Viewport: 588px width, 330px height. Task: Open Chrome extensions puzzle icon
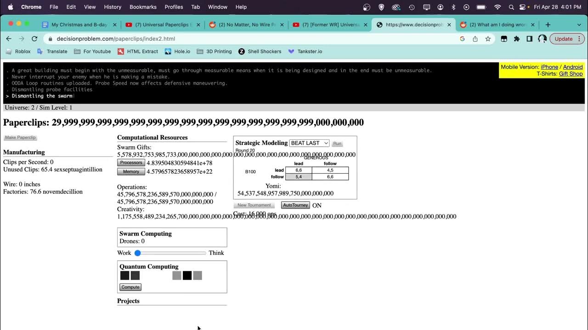tap(517, 39)
